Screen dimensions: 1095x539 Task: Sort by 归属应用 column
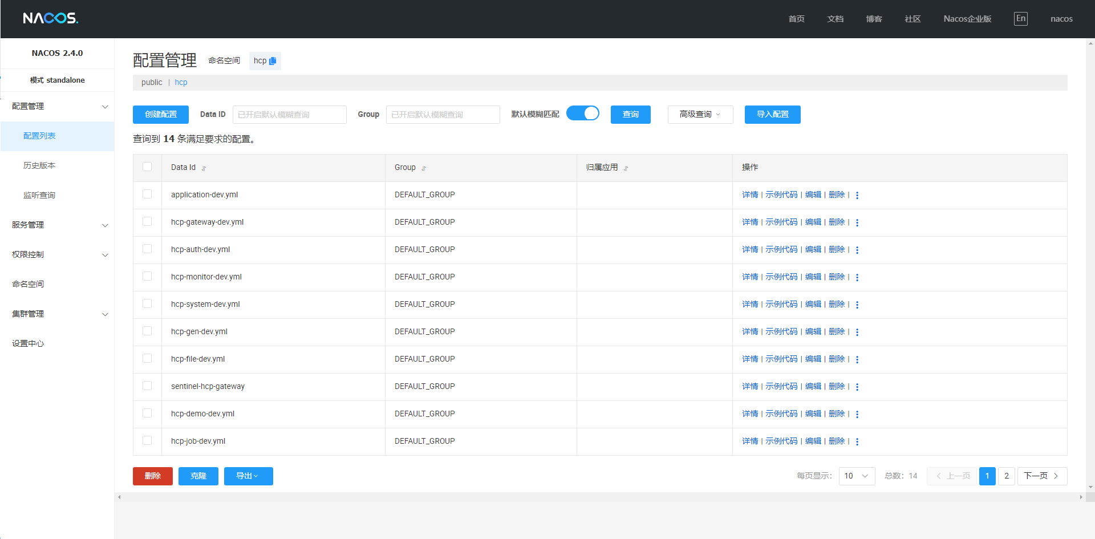click(x=626, y=168)
